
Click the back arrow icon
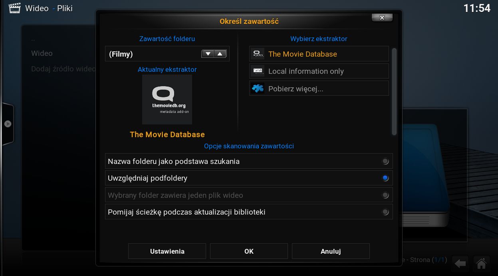tap(461, 264)
